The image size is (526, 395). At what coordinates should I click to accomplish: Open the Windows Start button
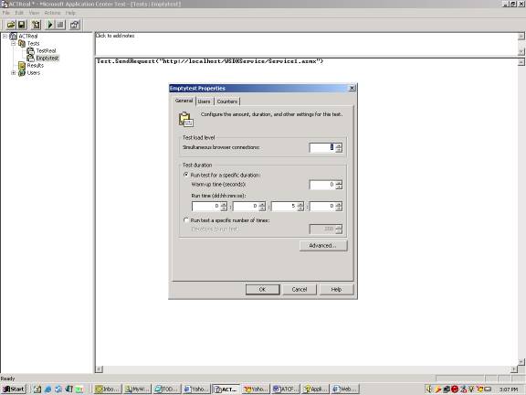14,389
